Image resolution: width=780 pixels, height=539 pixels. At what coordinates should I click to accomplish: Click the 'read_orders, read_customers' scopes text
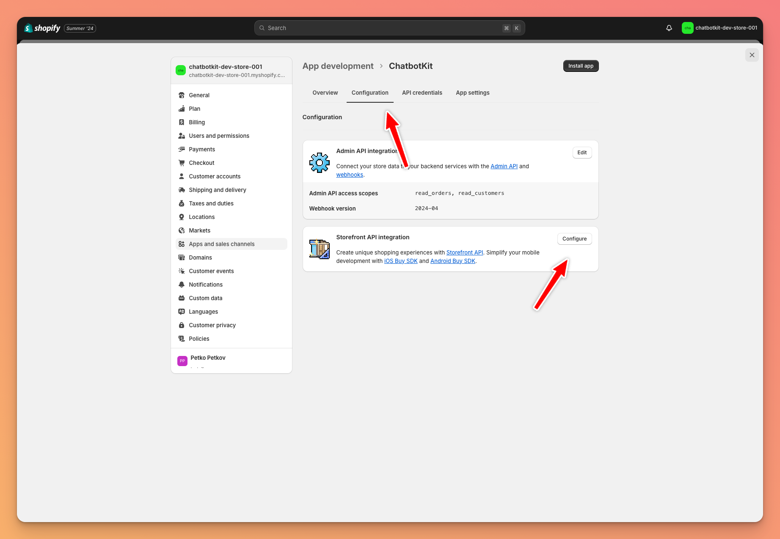tap(460, 193)
